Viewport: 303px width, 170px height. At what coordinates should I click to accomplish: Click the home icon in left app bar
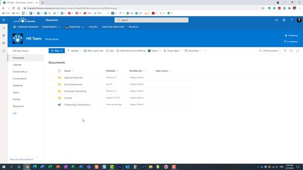click(4, 28)
